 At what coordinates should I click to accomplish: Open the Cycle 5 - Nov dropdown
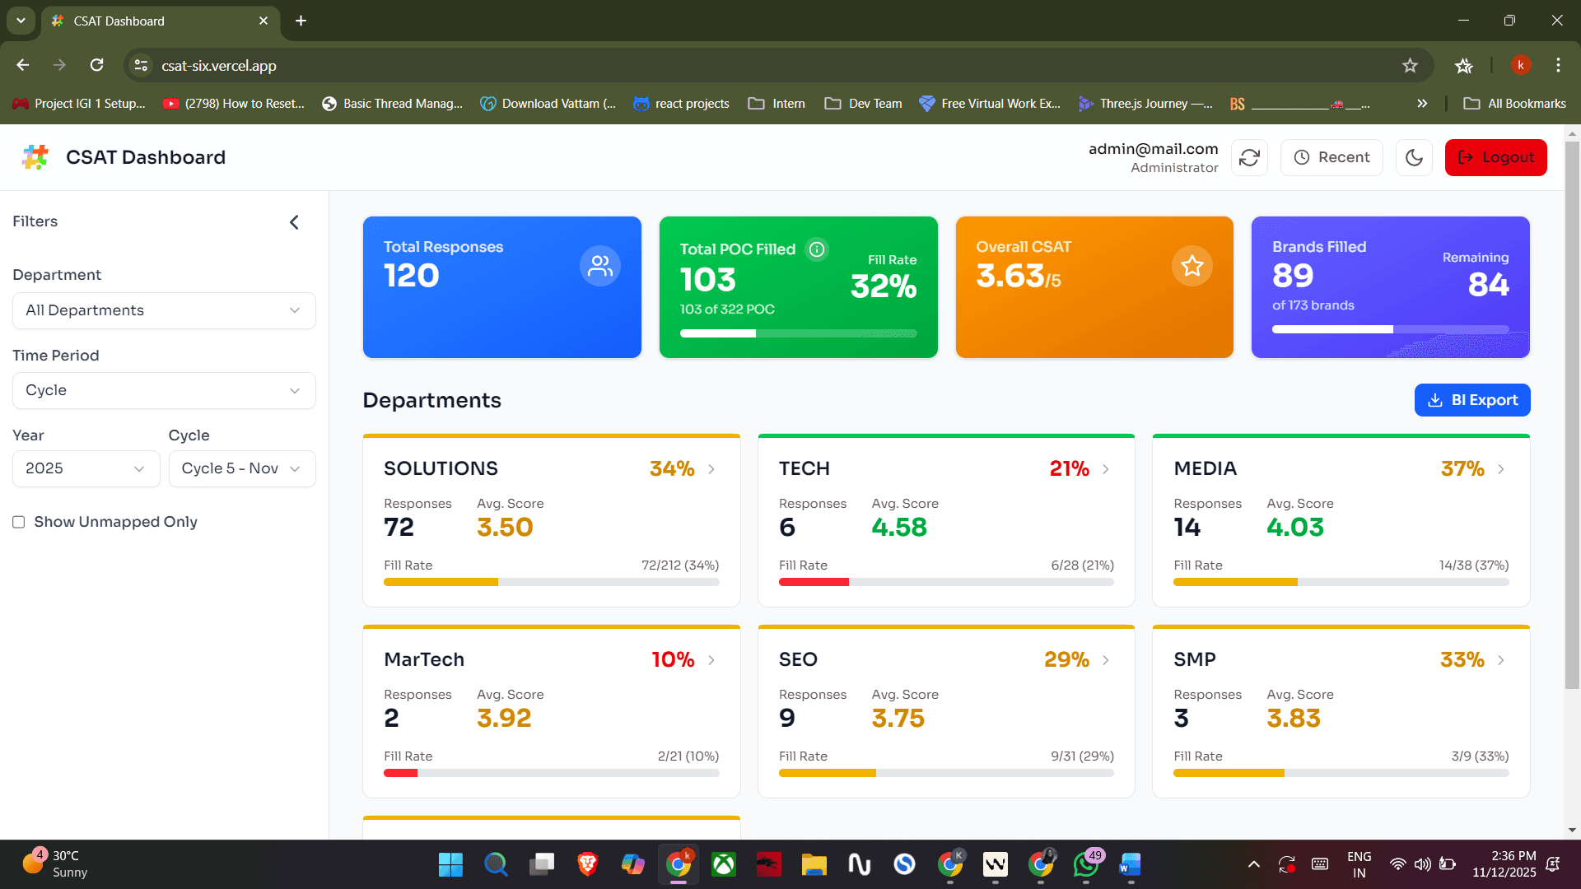[x=241, y=468]
